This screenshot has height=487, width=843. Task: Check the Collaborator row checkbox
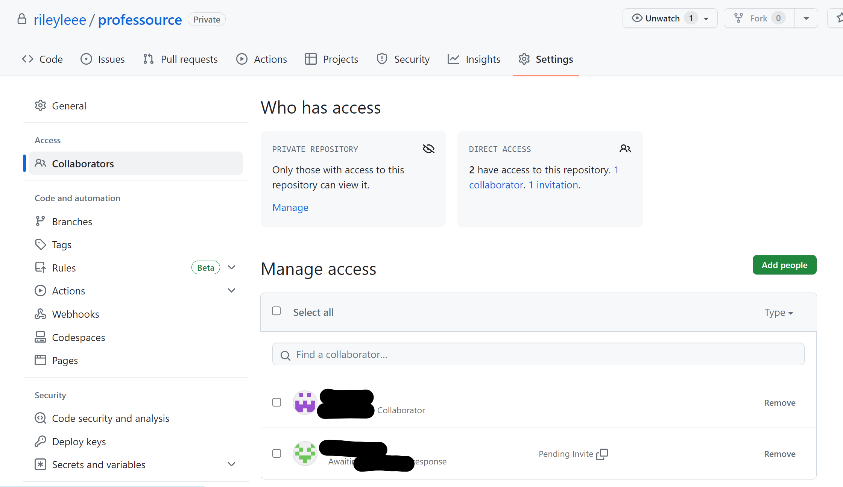tap(277, 402)
